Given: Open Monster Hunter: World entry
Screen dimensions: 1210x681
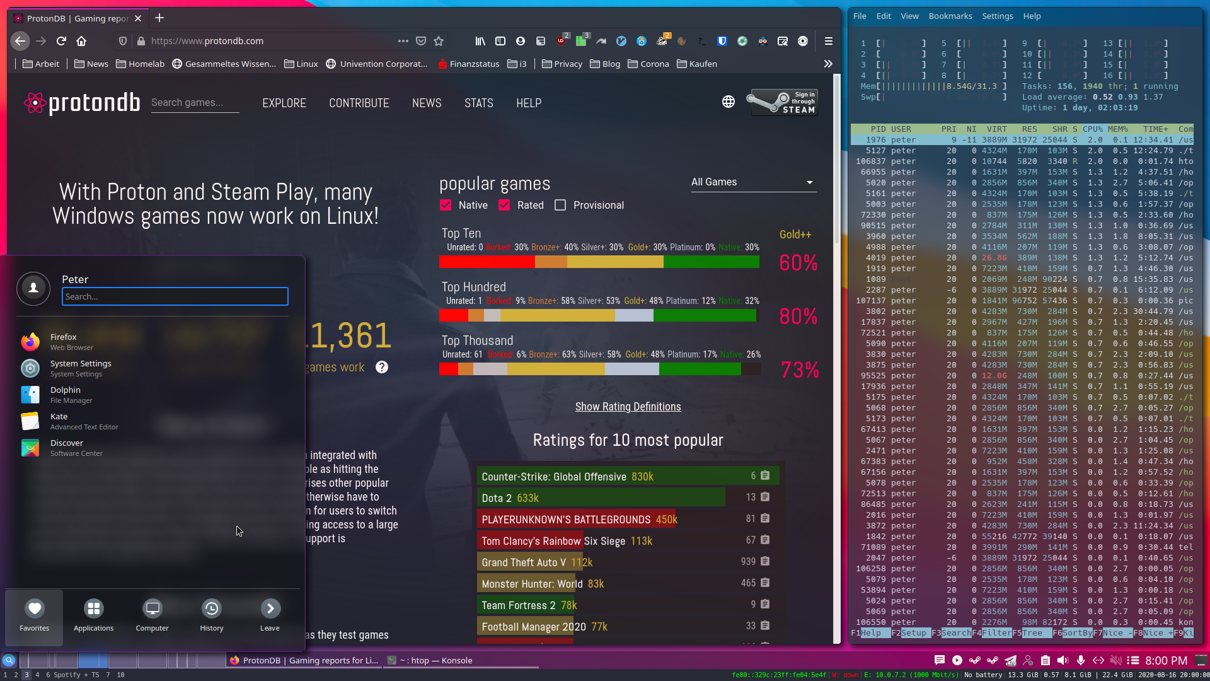Looking at the screenshot, I should pos(532,584).
